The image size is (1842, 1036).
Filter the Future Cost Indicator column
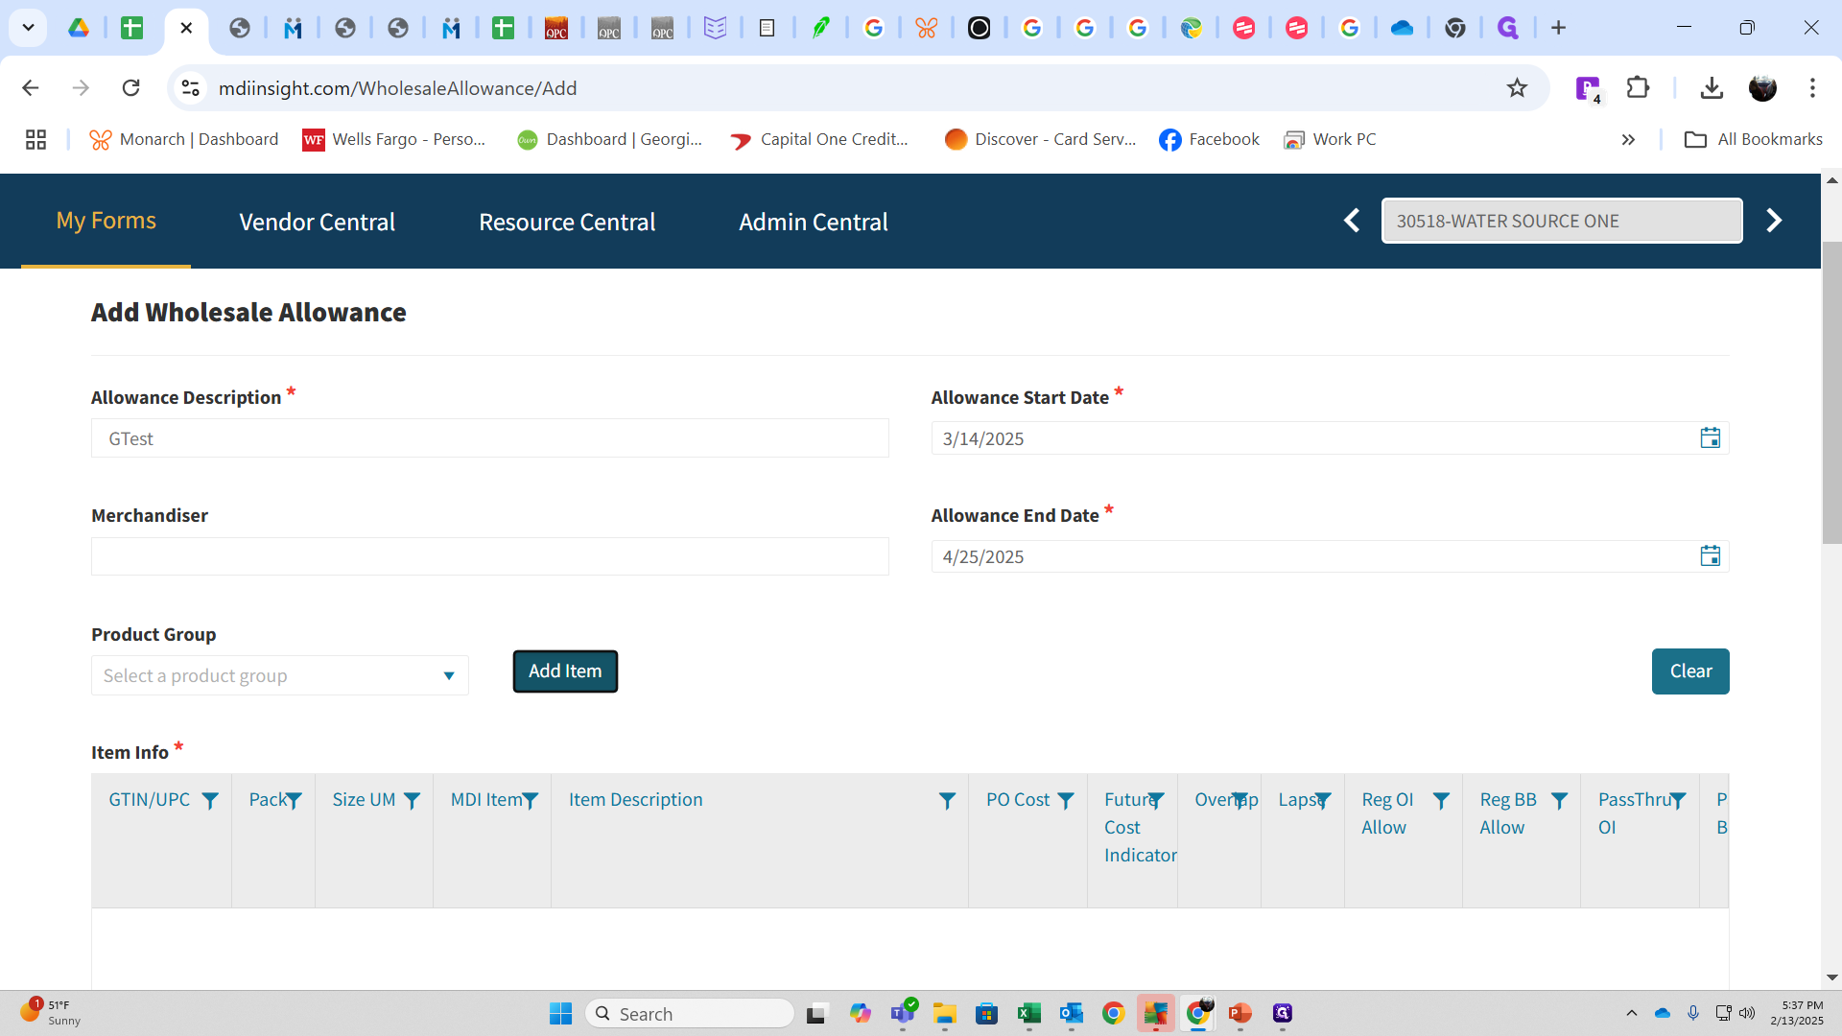click(x=1156, y=801)
